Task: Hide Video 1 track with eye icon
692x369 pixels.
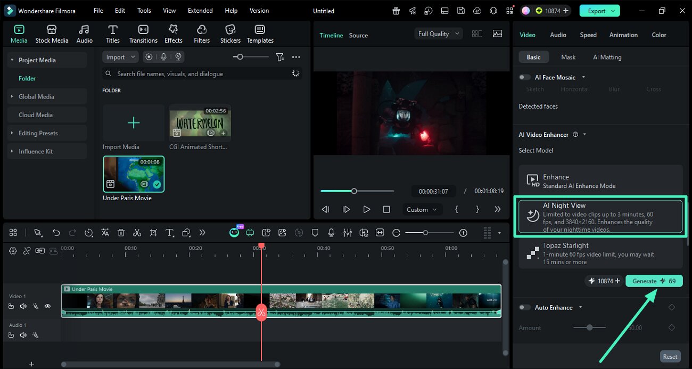Action: (x=47, y=306)
